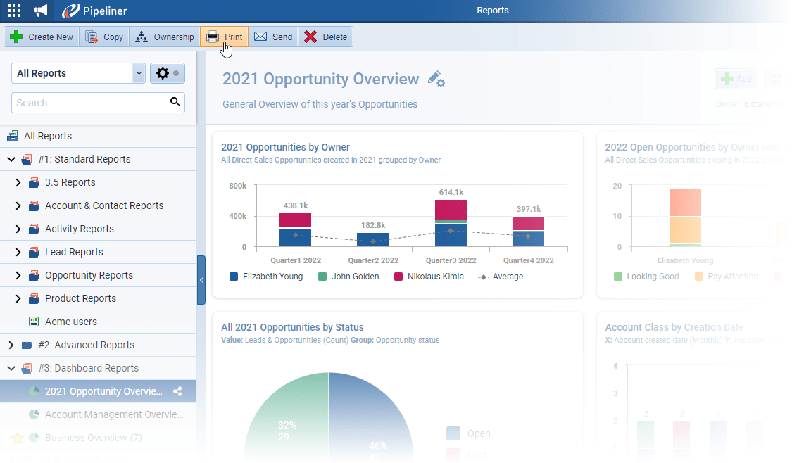Click the edit pencil beside report title
The height and width of the screenshot is (463, 792).
tap(436, 79)
